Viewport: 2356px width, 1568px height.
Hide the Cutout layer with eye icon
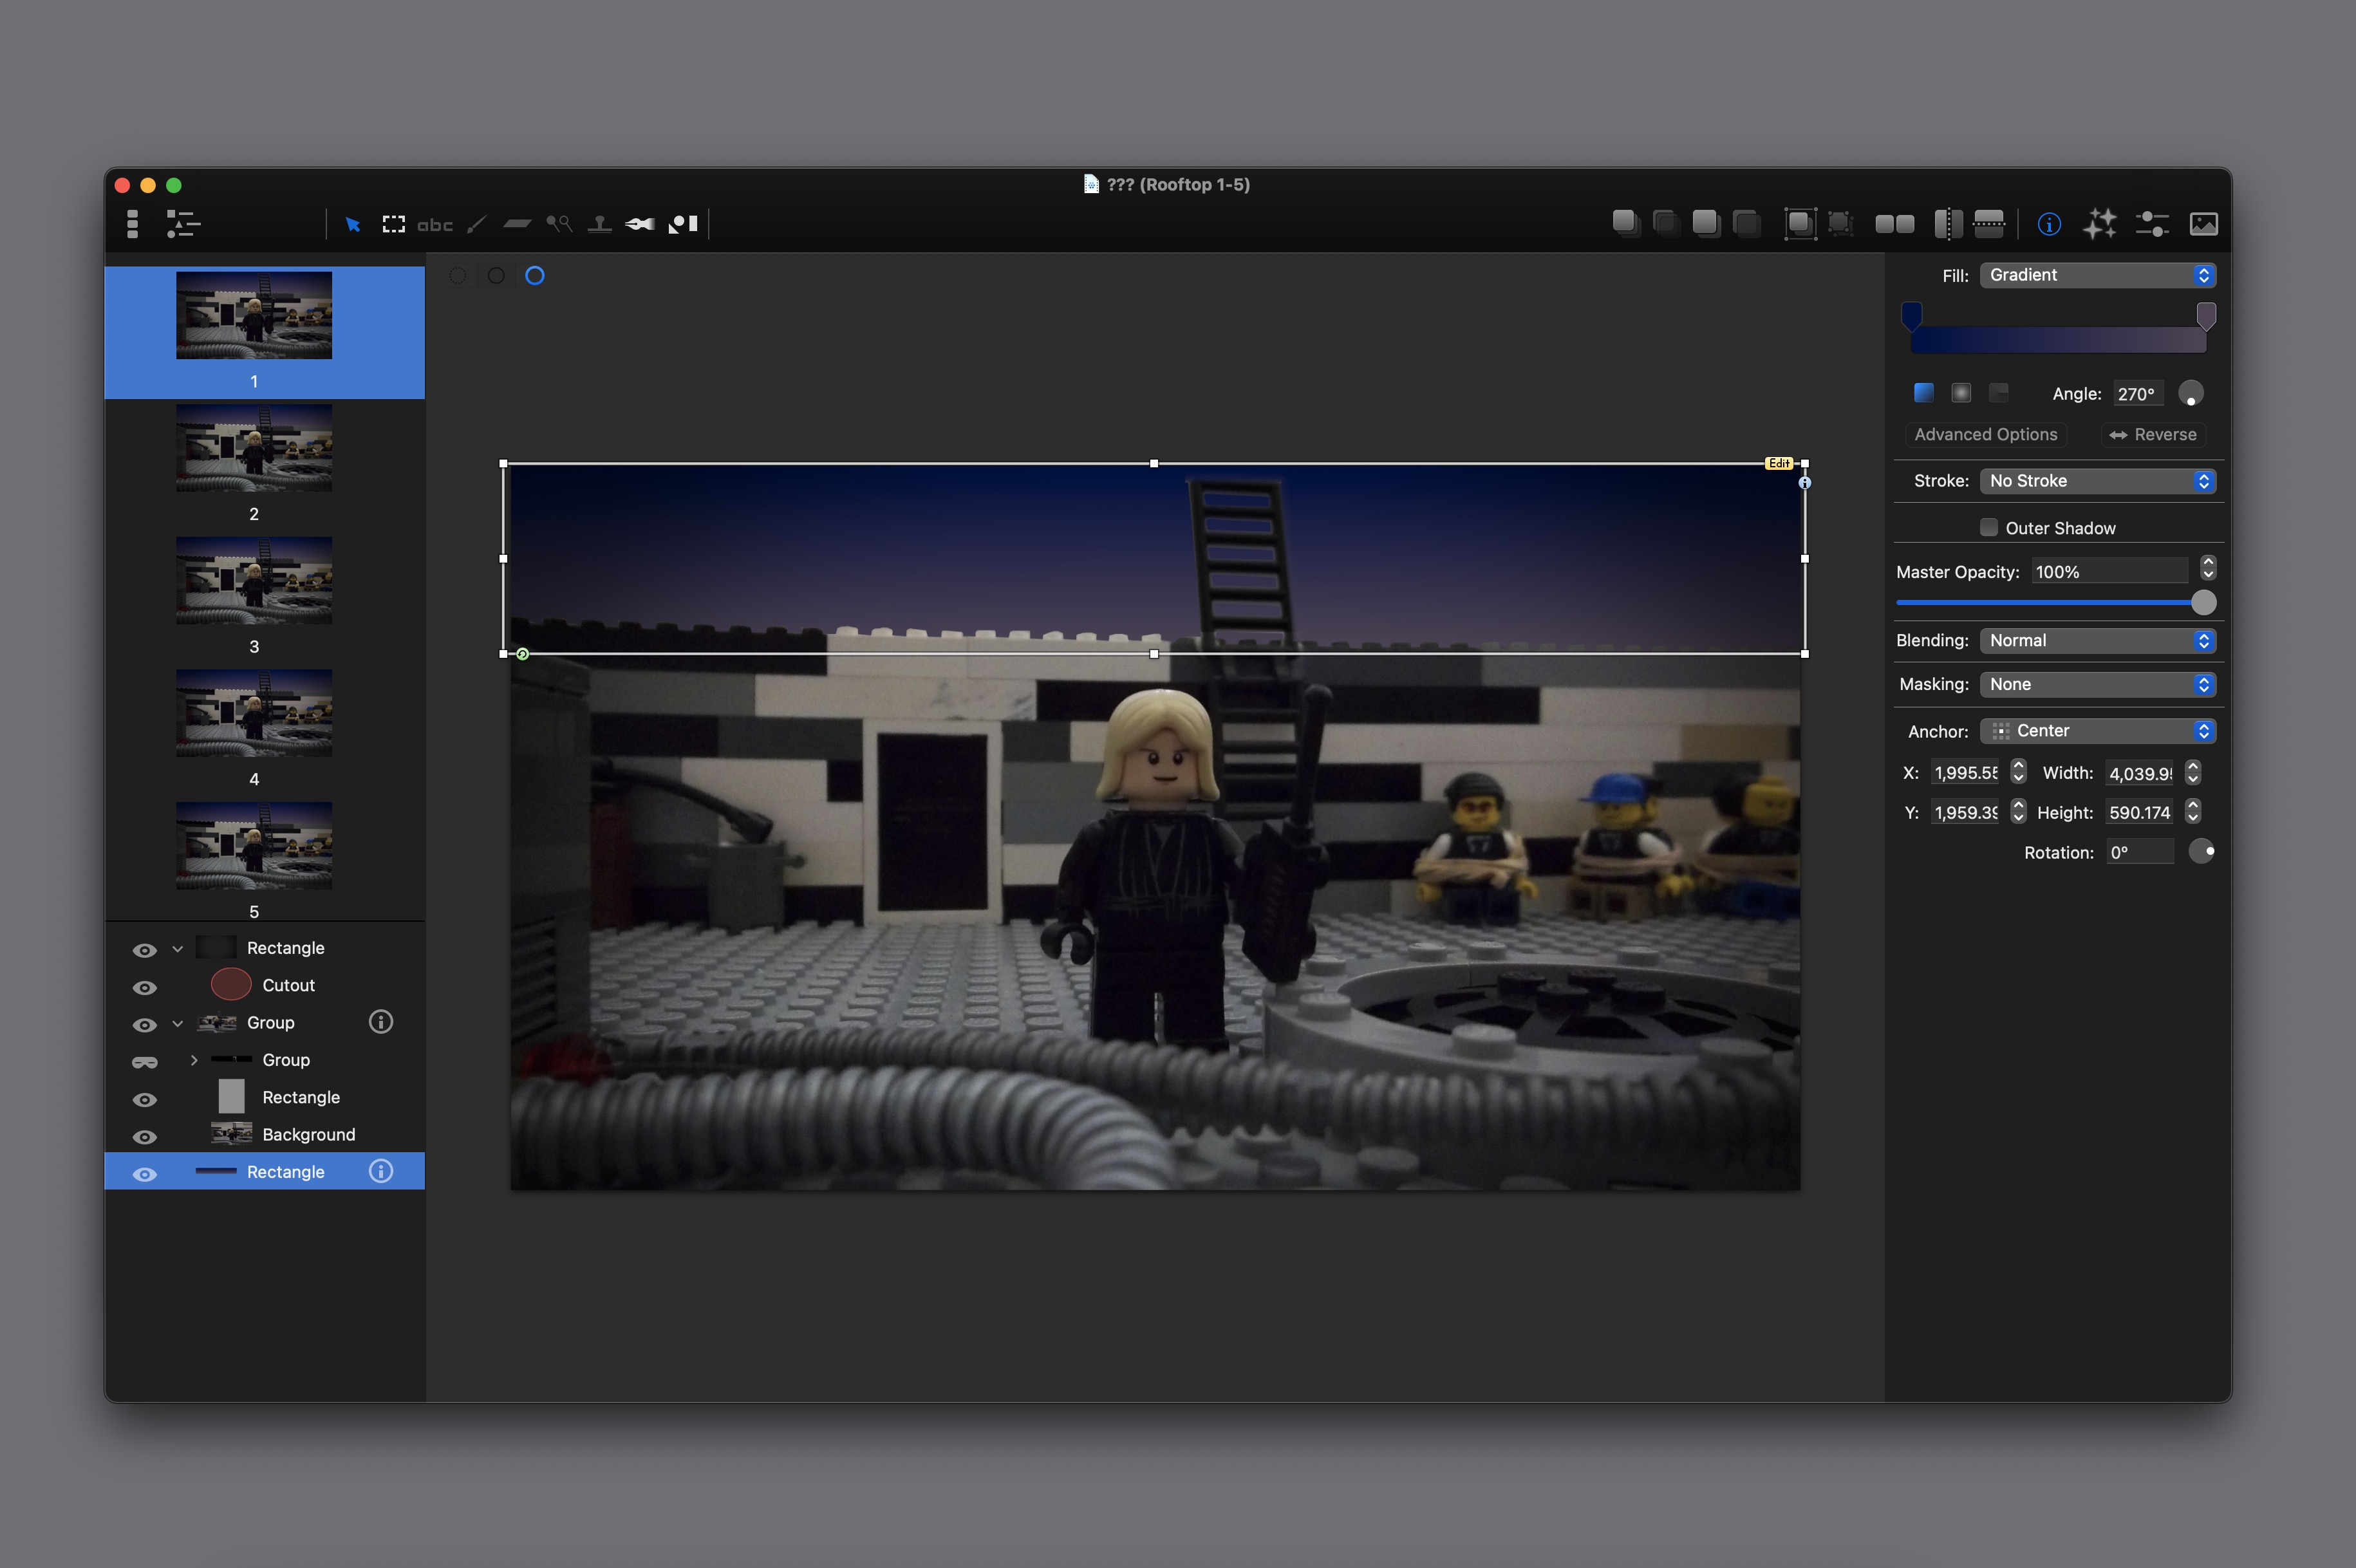[145, 987]
